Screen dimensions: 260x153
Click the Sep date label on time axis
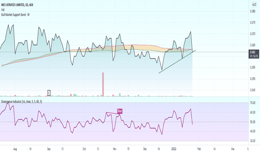[x=49, y=149]
